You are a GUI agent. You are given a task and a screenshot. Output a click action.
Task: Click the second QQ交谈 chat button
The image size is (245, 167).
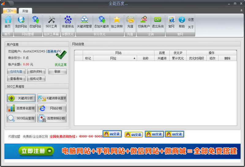click(x=134, y=134)
